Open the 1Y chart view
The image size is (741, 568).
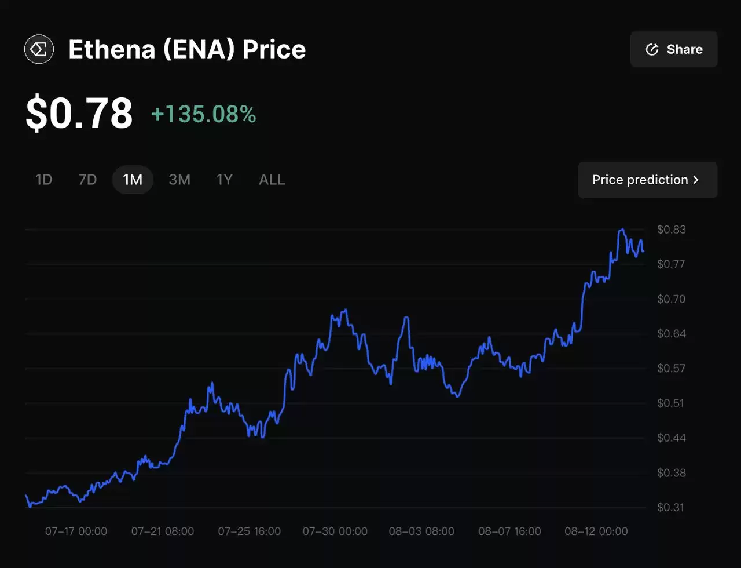(225, 180)
